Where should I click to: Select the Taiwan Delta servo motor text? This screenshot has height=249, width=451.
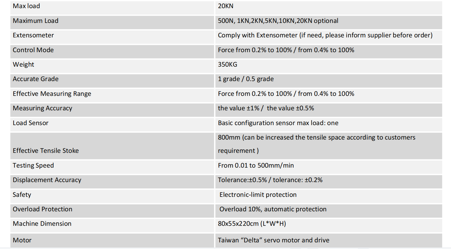click(x=273, y=240)
